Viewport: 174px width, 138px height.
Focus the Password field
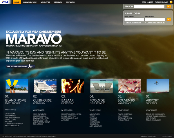(x=155, y=20)
